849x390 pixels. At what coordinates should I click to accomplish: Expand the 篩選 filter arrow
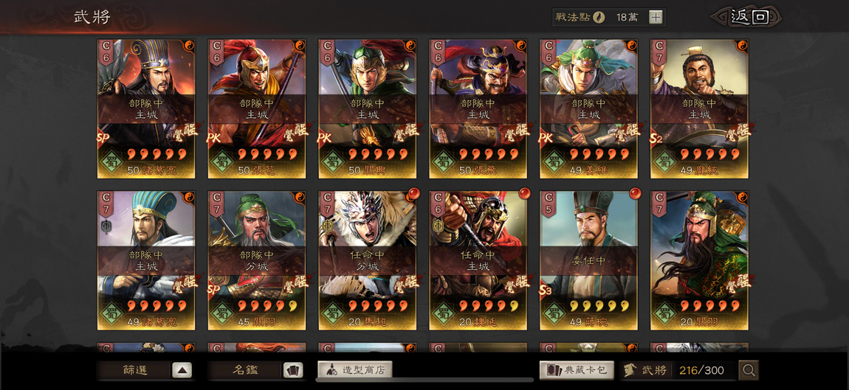pos(182,371)
